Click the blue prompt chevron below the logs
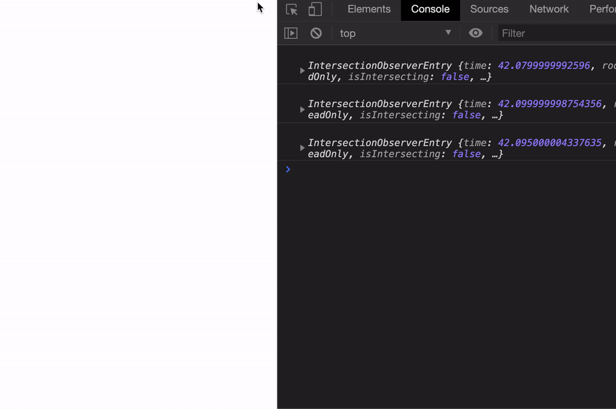The image size is (616, 409). pos(288,169)
